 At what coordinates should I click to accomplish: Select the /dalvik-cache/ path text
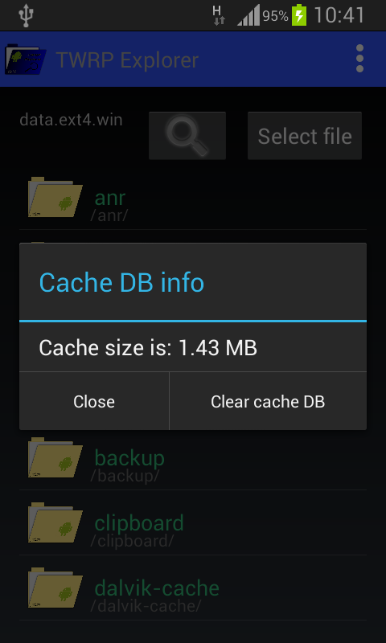(x=146, y=605)
